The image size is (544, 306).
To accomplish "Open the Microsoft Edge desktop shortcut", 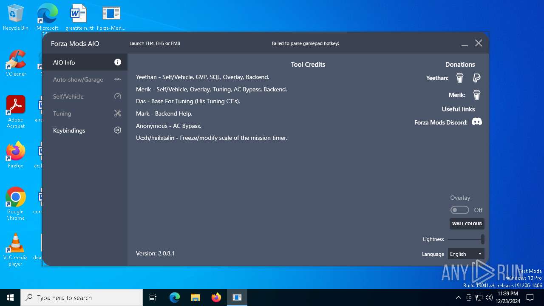I will pos(47,18).
